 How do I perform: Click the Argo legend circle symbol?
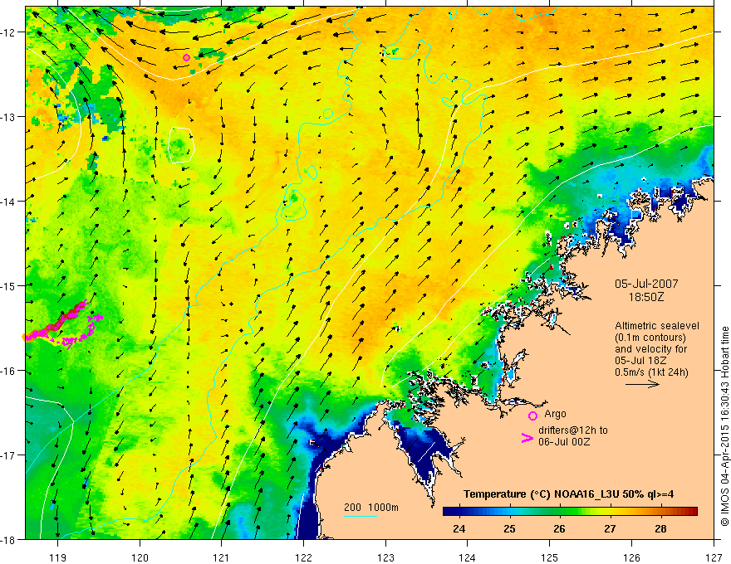(x=532, y=416)
